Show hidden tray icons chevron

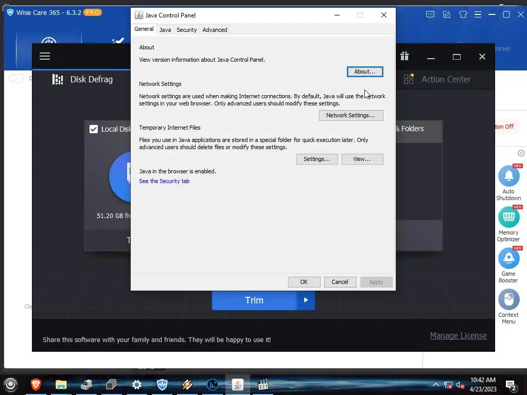435,385
